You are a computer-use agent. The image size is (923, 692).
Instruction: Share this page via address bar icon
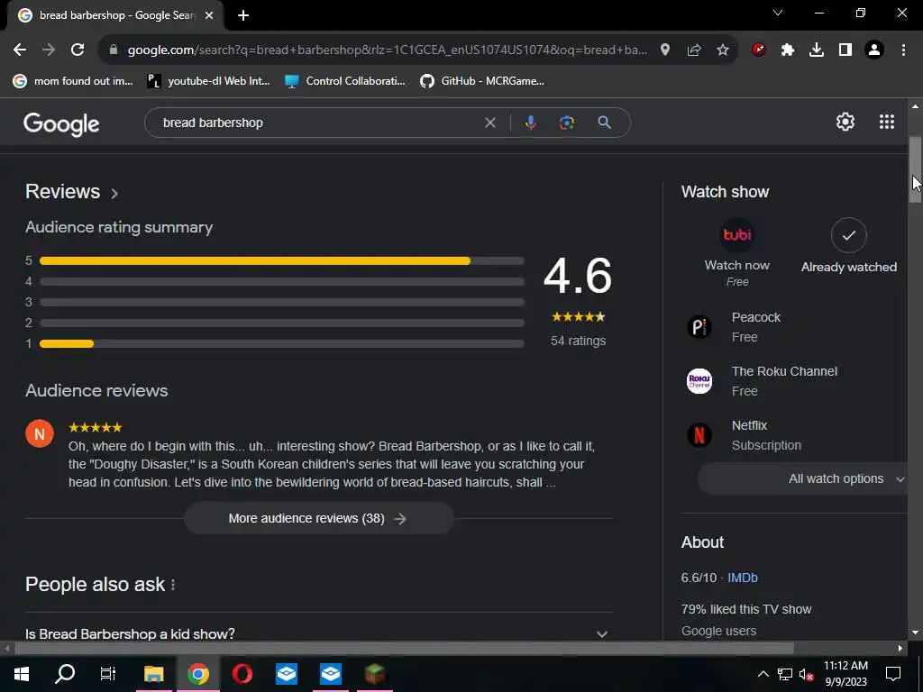click(x=694, y=50)
